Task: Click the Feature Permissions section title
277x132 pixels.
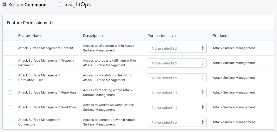Action: (x=27, y=23)
